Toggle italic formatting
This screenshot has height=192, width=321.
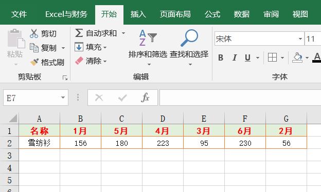[x=235, y=58]
